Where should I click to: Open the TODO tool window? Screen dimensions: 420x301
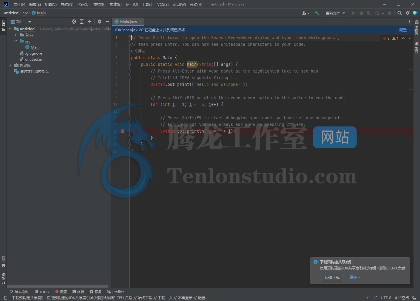click(42, 292)
